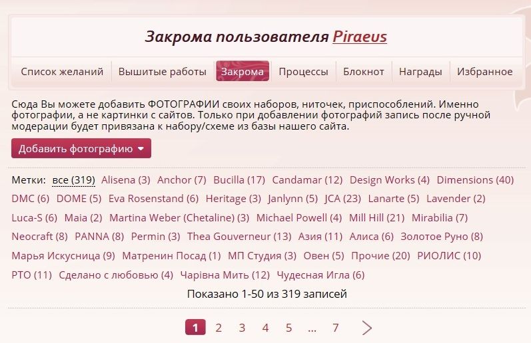Image resolution: width=531 pixels, height=343 pixels.
Task: Open the Piraeus user profile link
Action: [360, 36]
